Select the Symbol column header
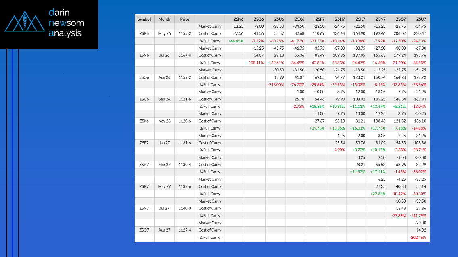Viewport: 458px width, 257px height. coord(144,19)
